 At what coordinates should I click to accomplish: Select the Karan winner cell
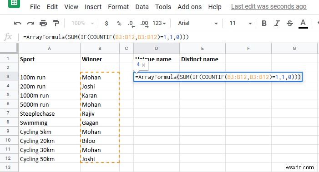click(100, 95)
